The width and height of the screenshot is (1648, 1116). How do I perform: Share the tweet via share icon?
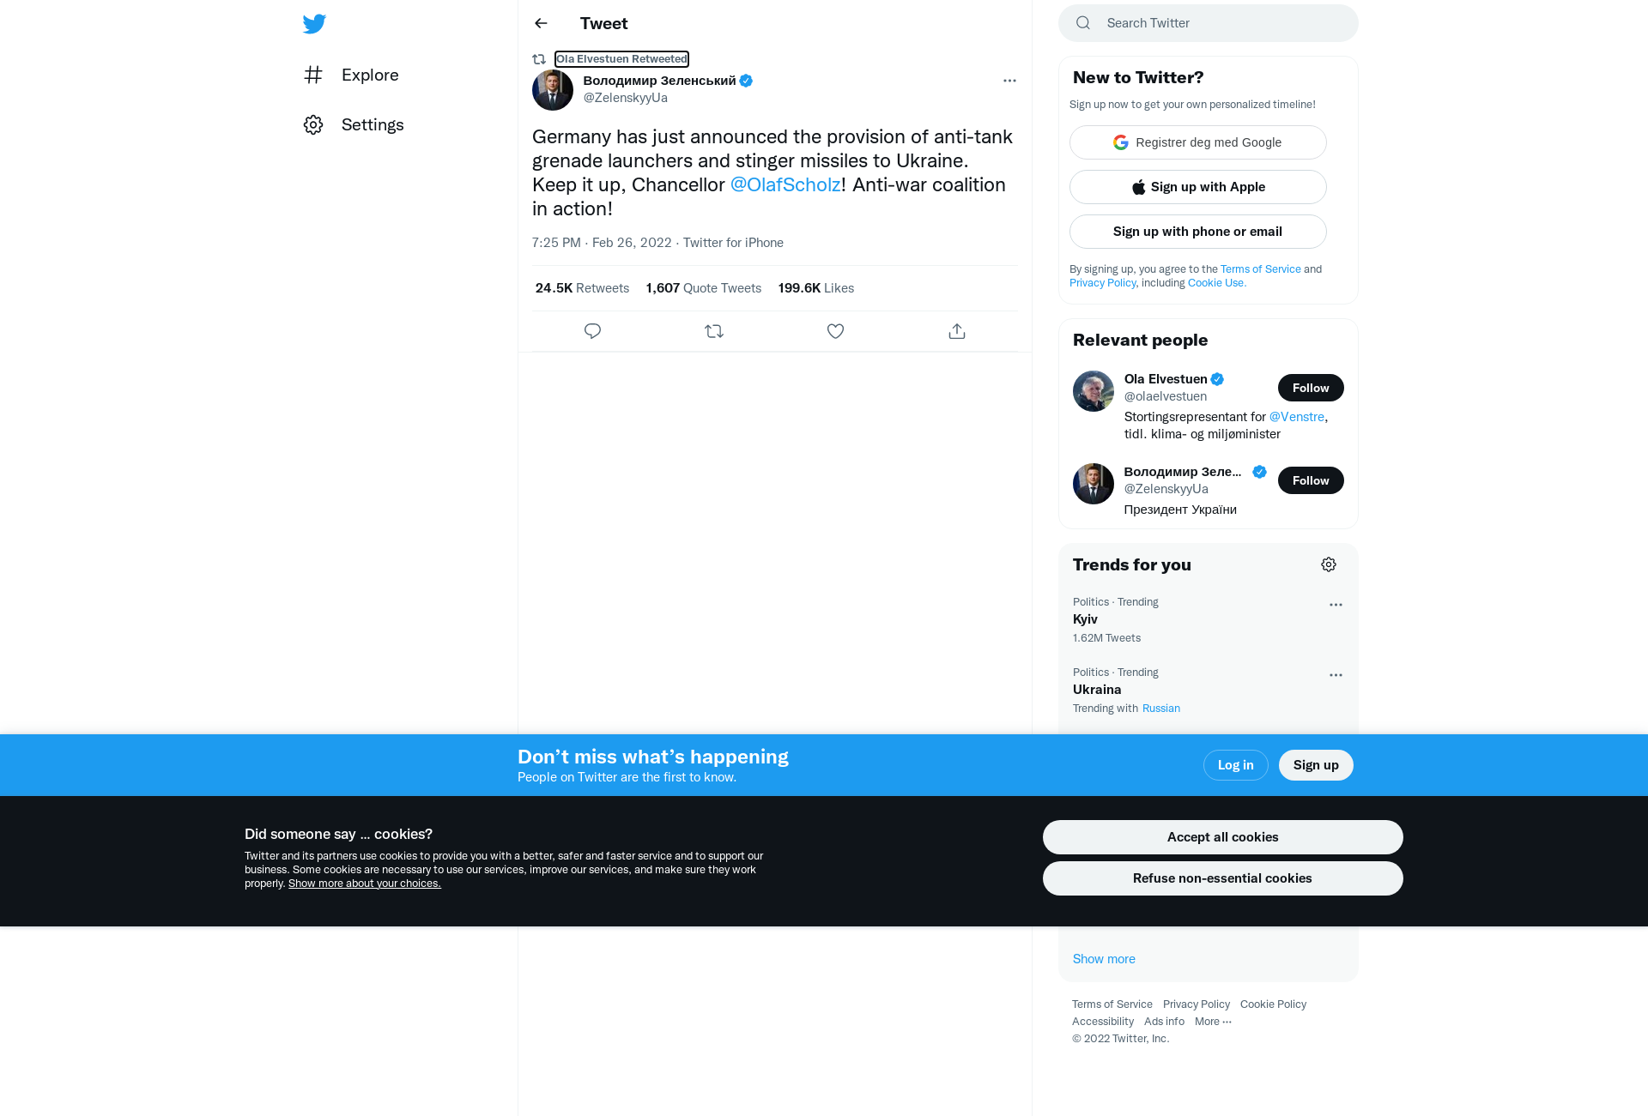(x=957, y=331)
